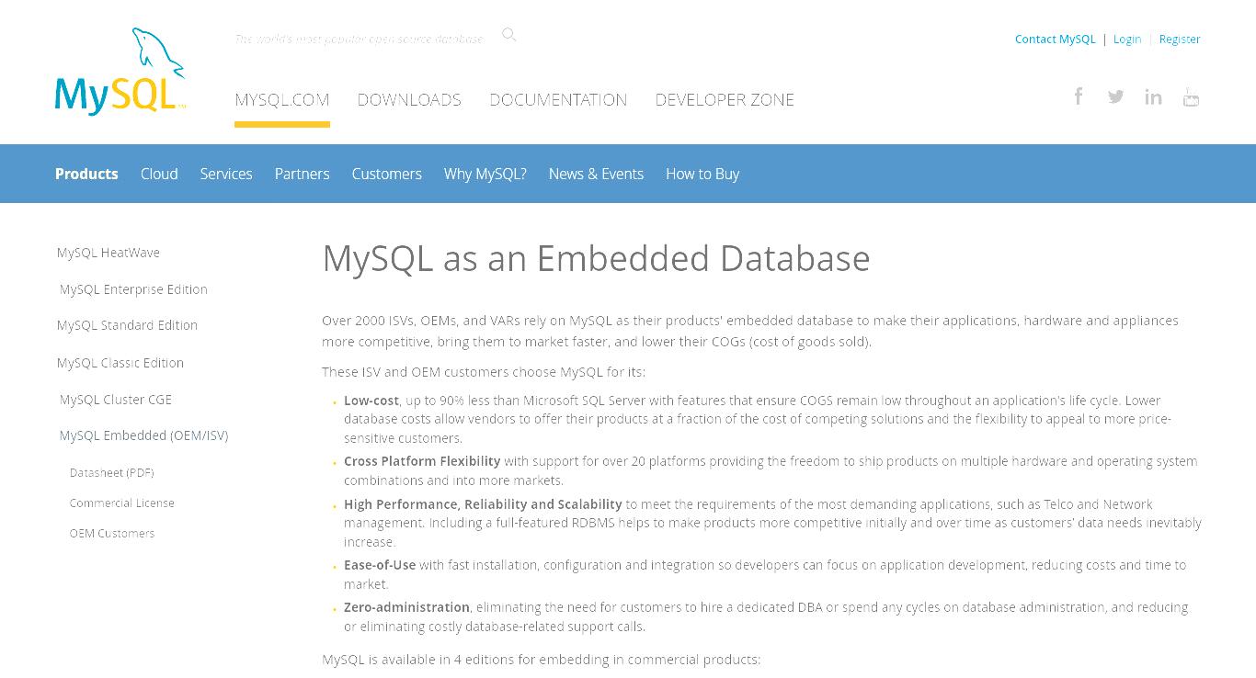Viewport: 1256px width, 678px height.
Task: Select MySQL Cluster CGE sidebar item
Action: (116, 400)
